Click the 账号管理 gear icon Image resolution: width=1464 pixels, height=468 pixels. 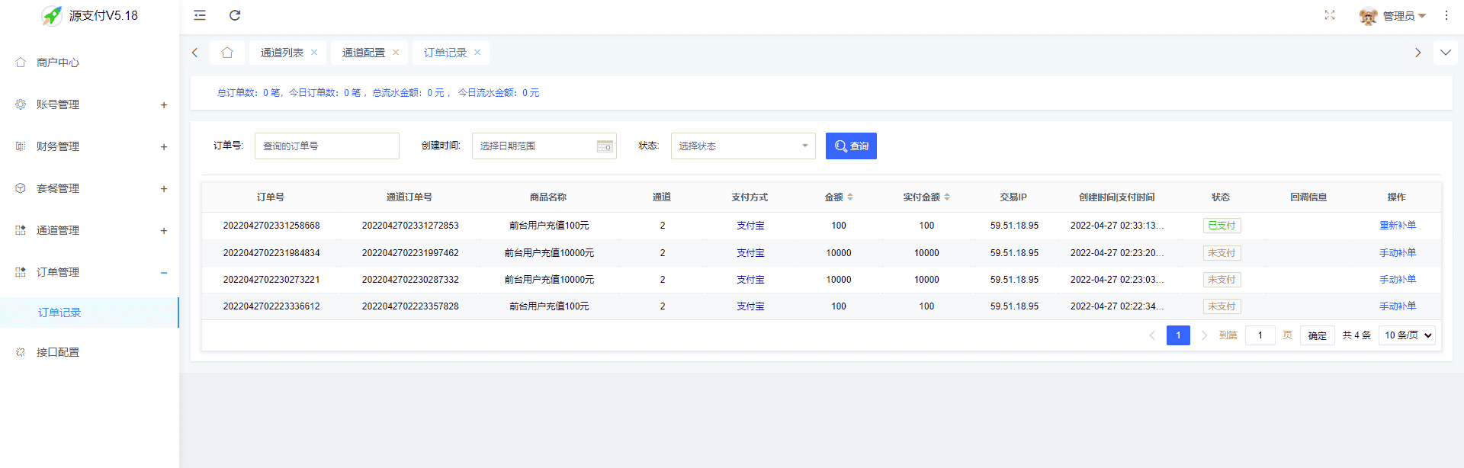(x=21, y=104)
